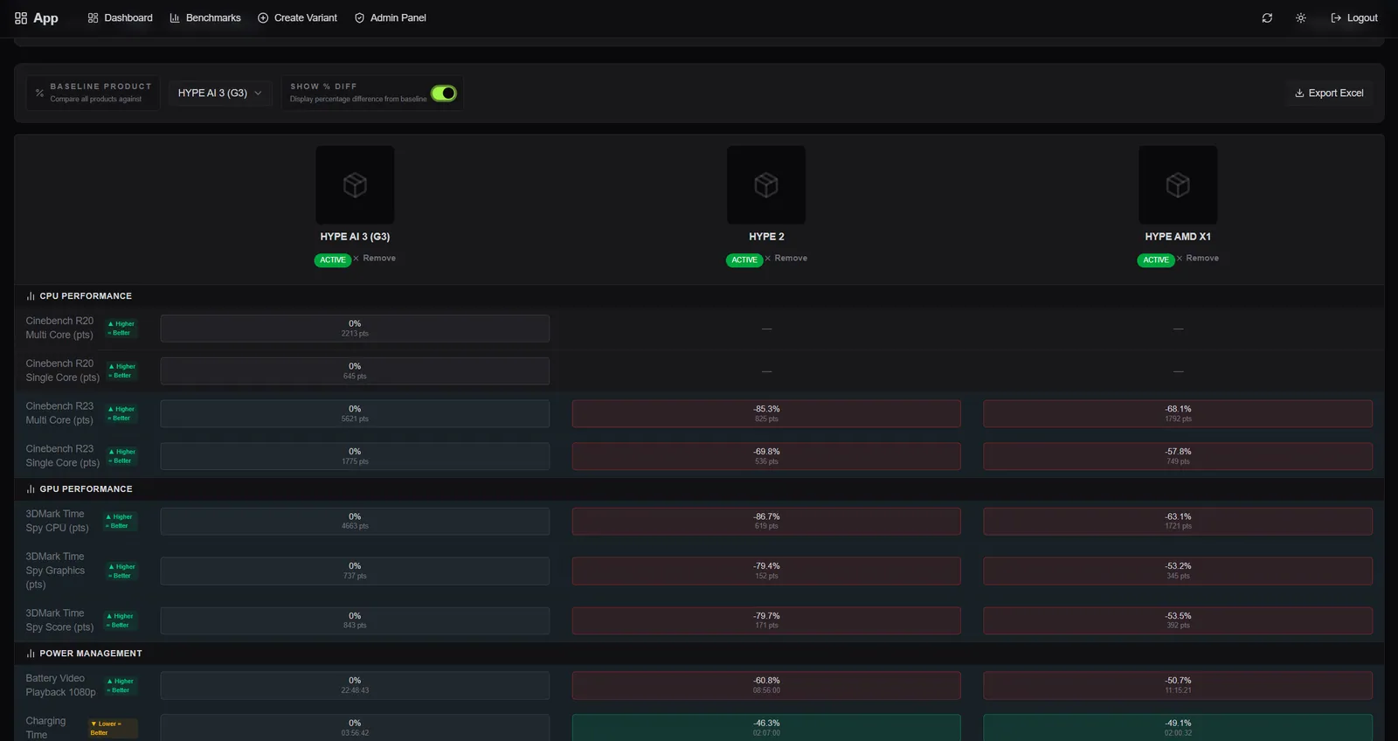The height and width of the screenshot is (741, 1398).
Task: Click the Power Management section chart icon
Action: (31, 654)
